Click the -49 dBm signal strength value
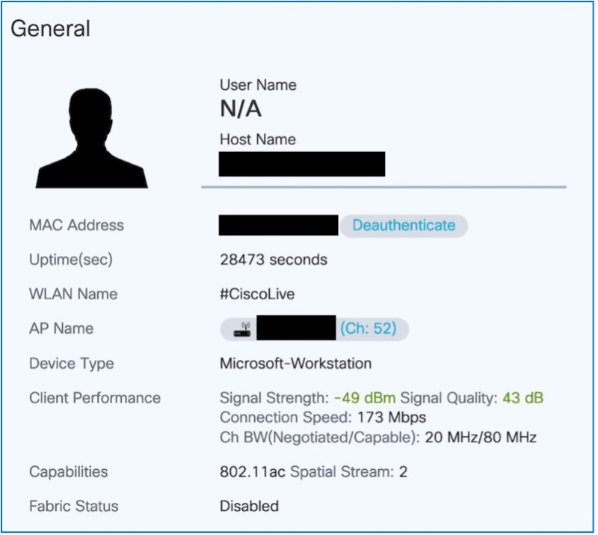This screenshot has width=598, height=535. coord(366,397)
